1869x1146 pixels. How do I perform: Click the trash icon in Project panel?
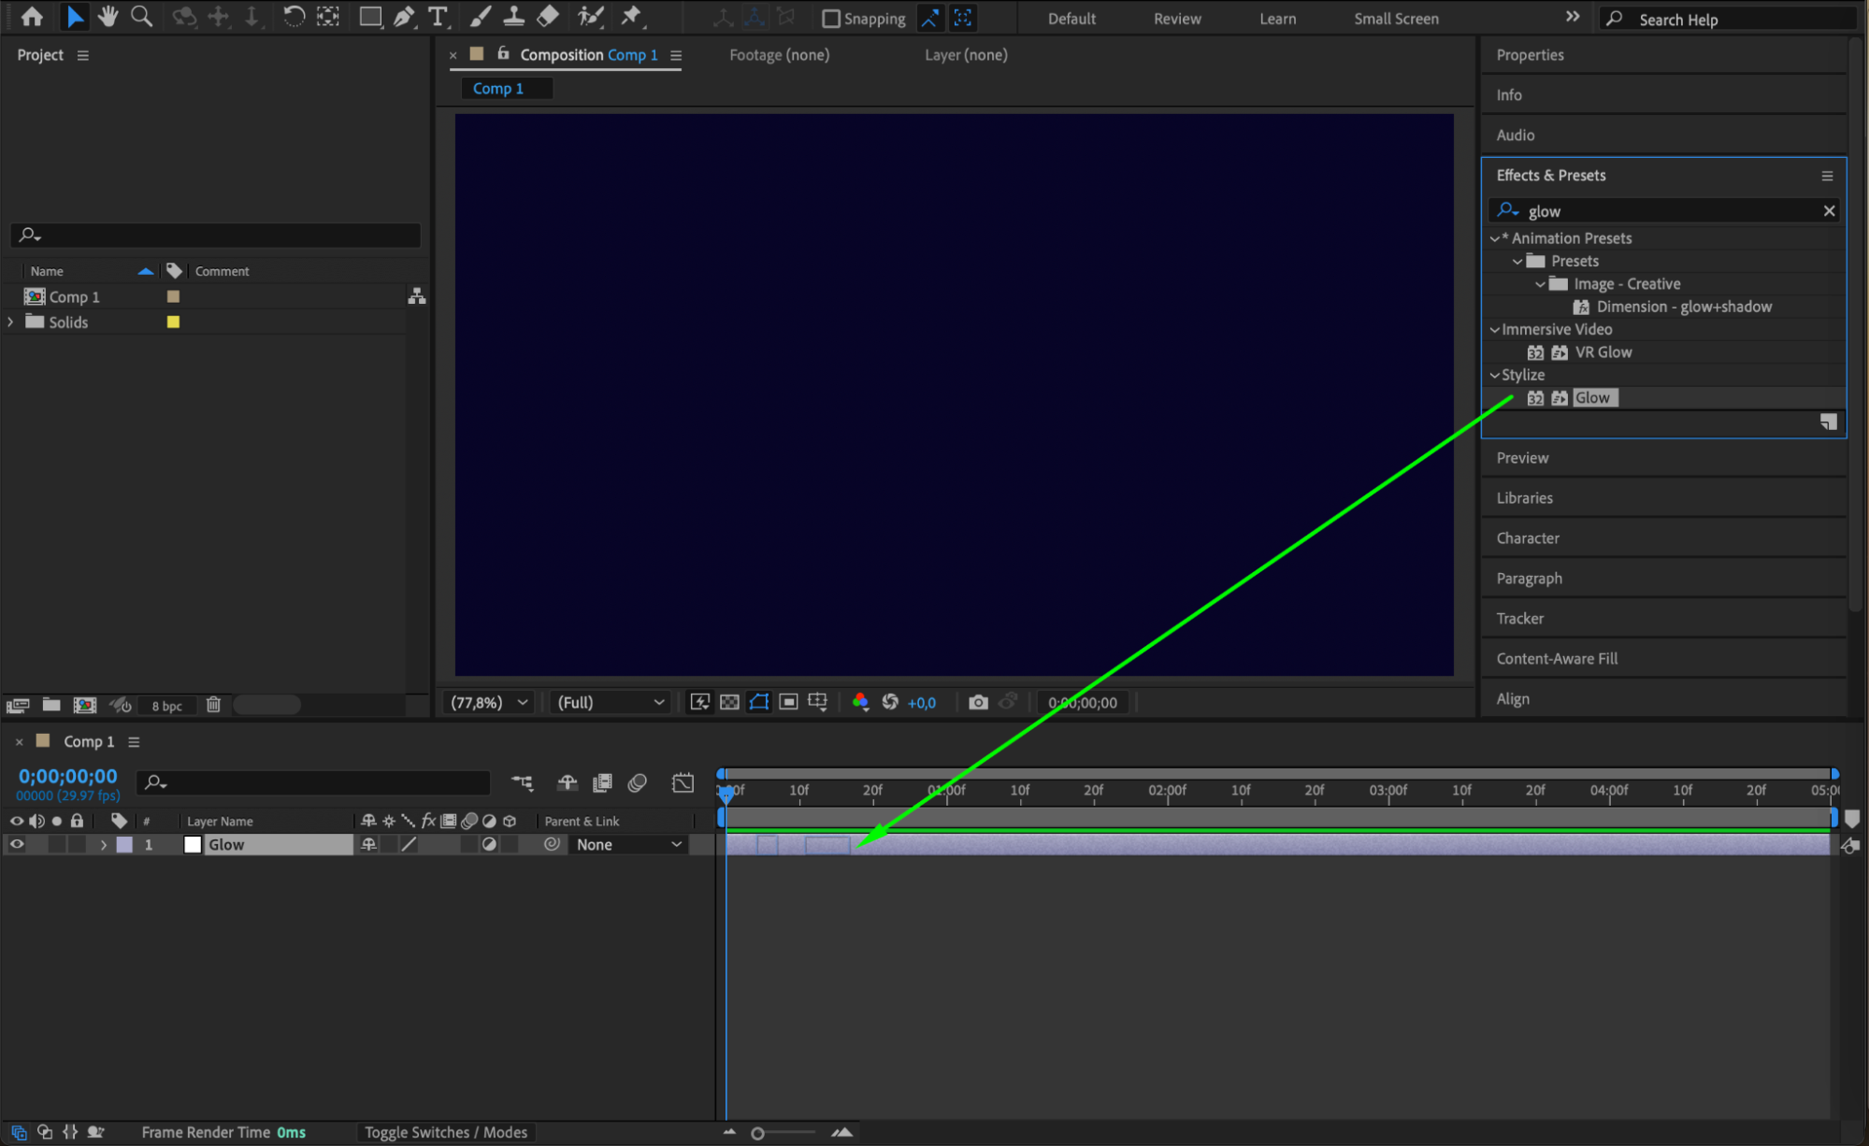213,705
